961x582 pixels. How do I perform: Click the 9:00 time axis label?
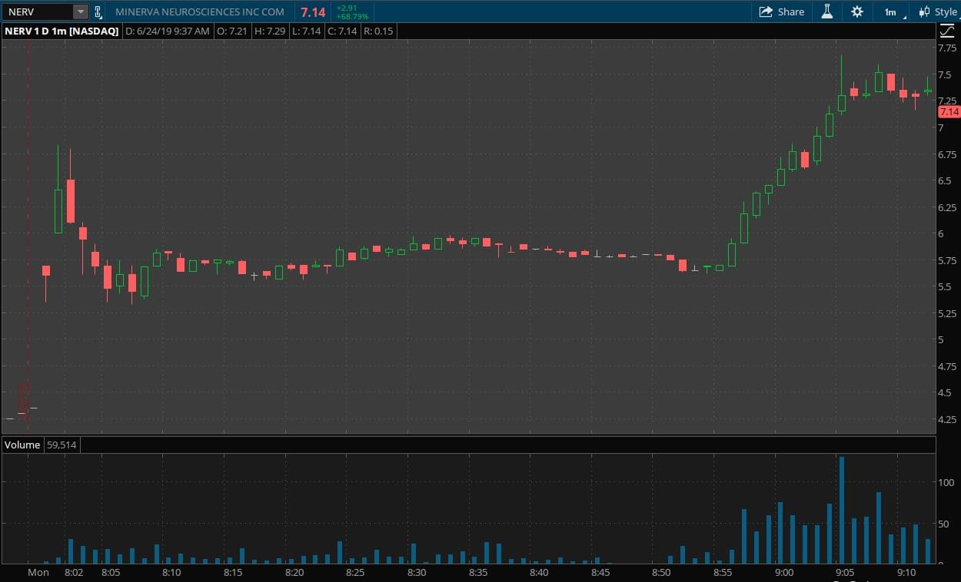pos(784,572)
